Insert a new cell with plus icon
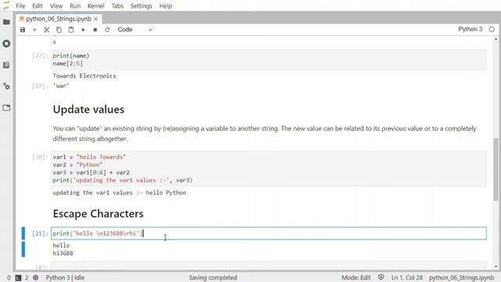Viewport: 501px width, 282px height. pyautogui.click(x=34, y=30)
